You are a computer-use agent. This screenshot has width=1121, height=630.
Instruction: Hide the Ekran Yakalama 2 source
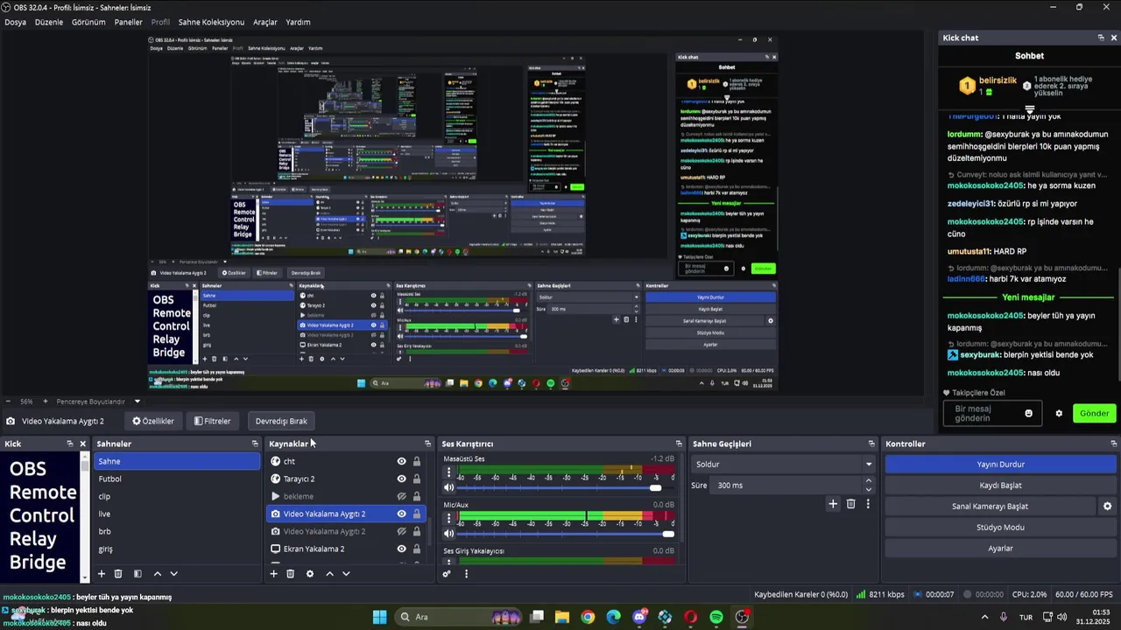pyautogui.click(x=401, y=549)
